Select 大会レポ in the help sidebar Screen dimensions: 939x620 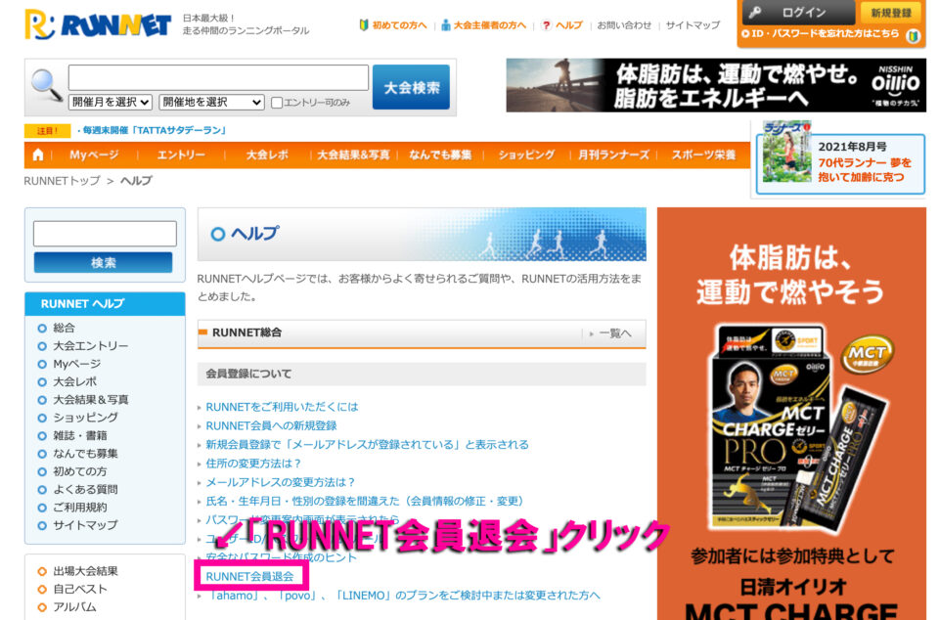pyautogui.click(x=75, y=381)
